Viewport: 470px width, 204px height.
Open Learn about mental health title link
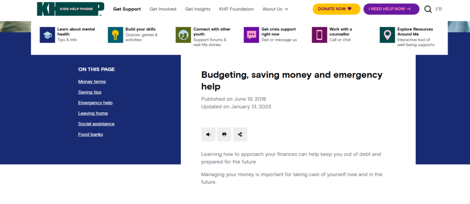(x=76, y=32)
